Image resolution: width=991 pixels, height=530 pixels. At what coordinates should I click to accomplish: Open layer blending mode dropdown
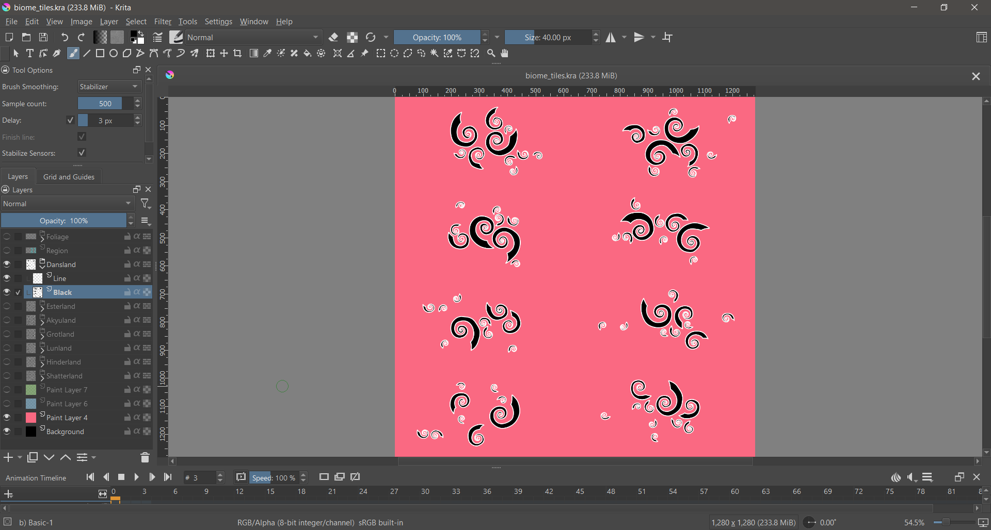68,204
